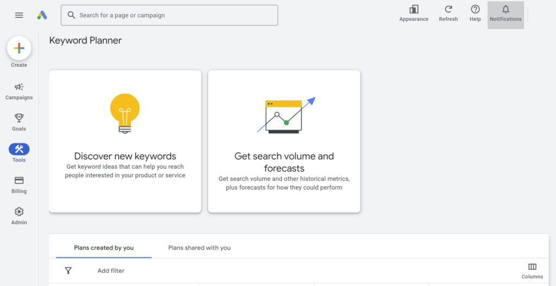Click the Create plus button
The width and height of the screenshot is (556, 286).
coord(19,48)
